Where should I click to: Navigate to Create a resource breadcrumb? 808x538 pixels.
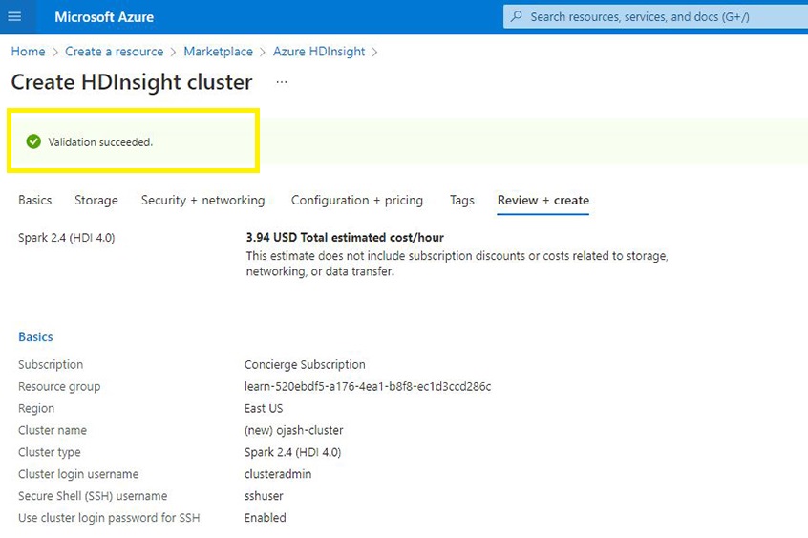pyautogui.click(x=114, y=52)
